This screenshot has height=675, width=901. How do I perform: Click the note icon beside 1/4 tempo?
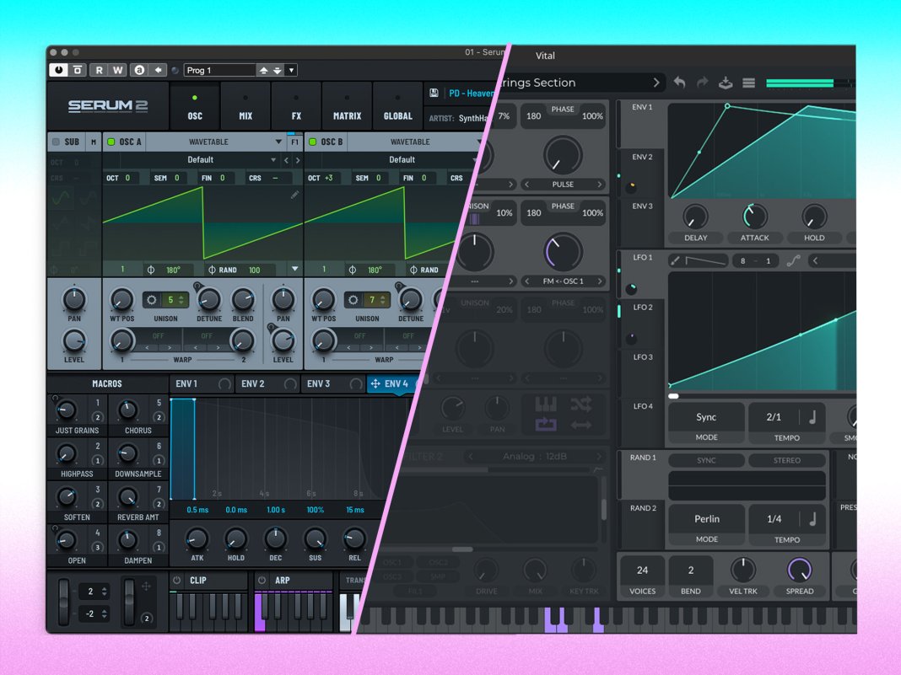[x=812, y=519]
